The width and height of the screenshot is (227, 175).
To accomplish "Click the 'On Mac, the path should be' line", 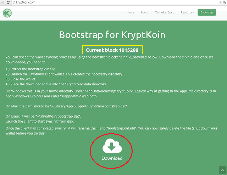I will (67, 106).
